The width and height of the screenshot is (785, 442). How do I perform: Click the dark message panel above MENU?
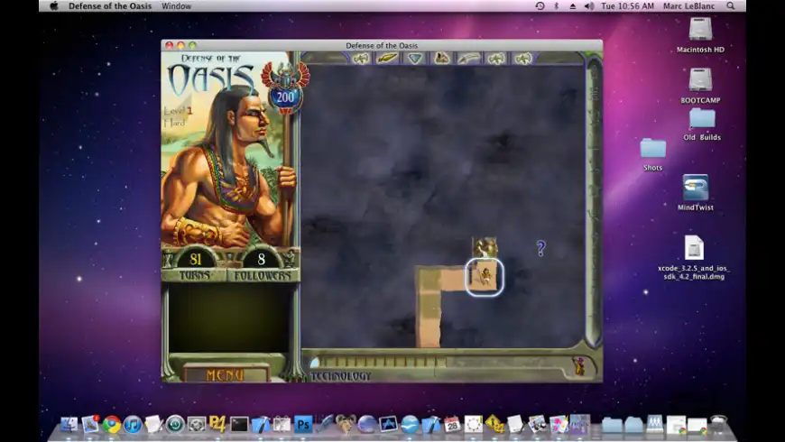click(x=229, y=318)
